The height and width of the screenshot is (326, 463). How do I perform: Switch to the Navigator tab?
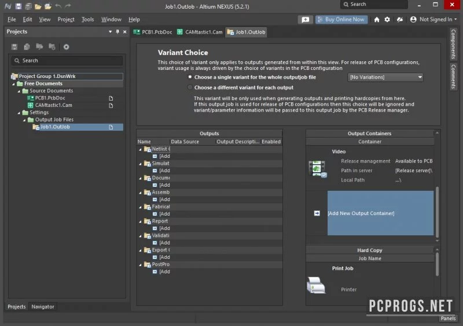[x=43, y=307]
